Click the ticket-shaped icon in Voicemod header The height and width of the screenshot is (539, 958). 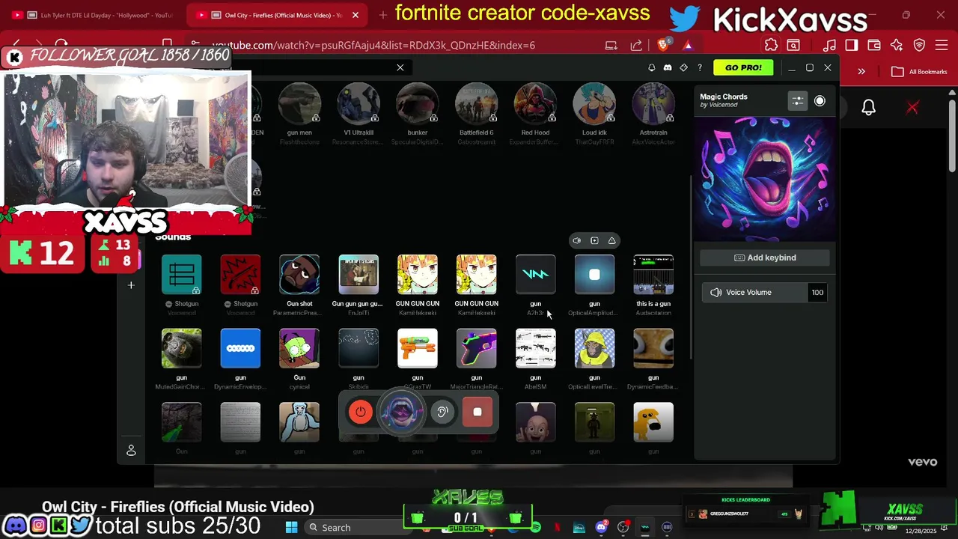(683, 67)
